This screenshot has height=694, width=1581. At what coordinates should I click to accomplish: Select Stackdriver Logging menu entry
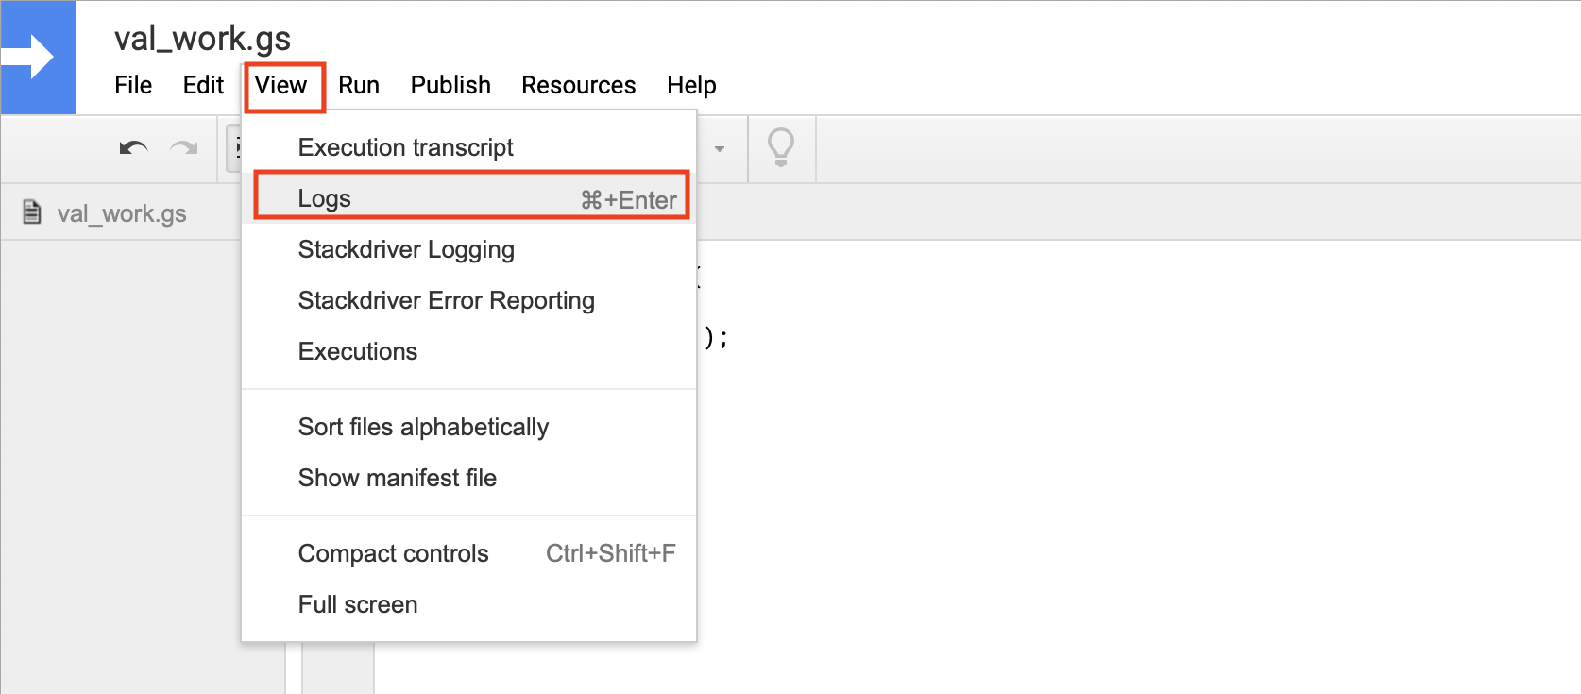(469, 249)
